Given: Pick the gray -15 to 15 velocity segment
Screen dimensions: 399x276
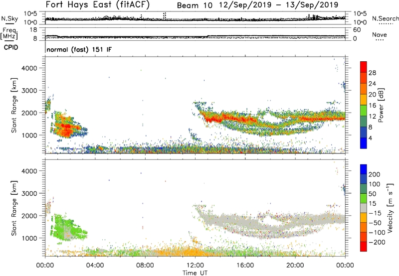Looking at the screenshot, I should [x=364, y=208].
